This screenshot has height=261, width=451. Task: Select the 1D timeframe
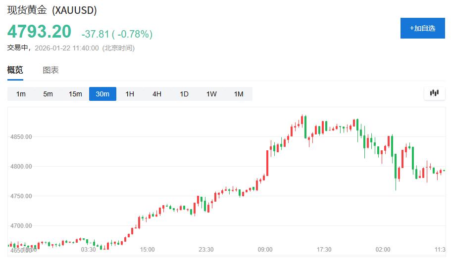click(x=184, y=94)
